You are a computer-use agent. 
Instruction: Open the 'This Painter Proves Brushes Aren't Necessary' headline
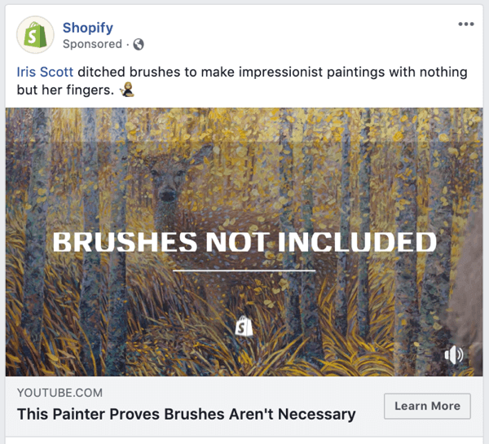pyautogui.click(x=186, y=414)
